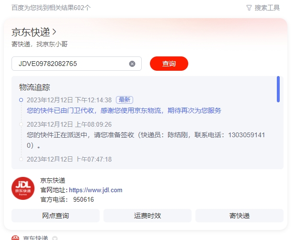Click the 搜索工具 label
The image size is (296, 240).
point(267,8)
